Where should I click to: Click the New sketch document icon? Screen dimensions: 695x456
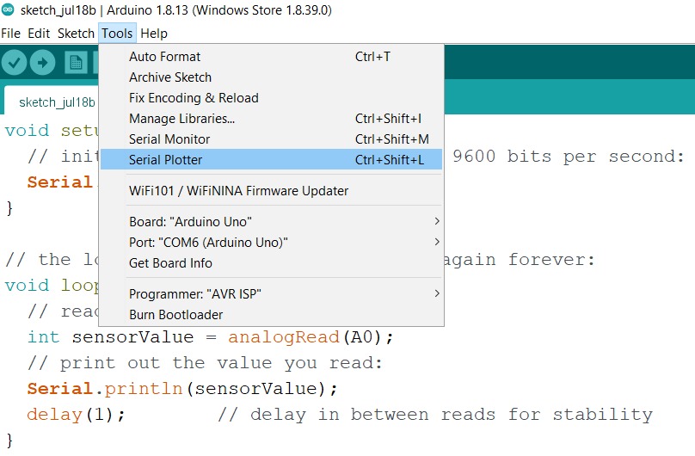pyautogui.click(x=77, y=63)
